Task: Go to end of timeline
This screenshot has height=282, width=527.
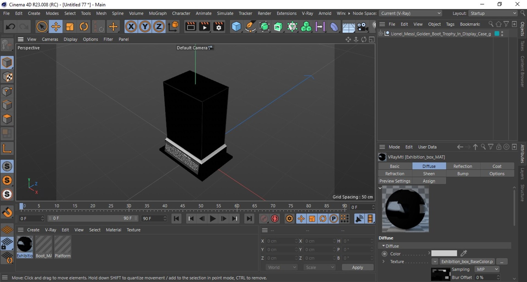Action: click(249, 219)
